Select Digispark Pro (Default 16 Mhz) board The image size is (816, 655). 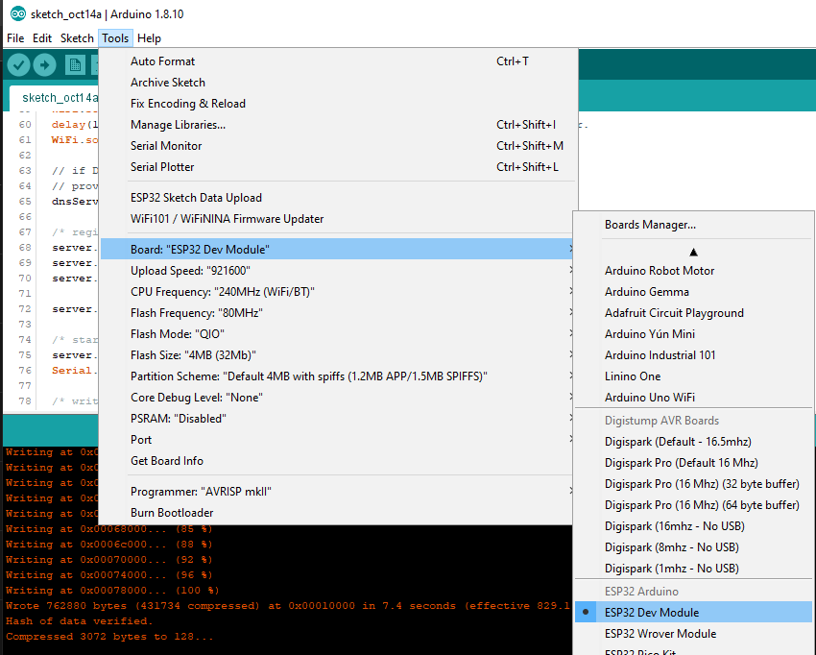pos(693,463)
